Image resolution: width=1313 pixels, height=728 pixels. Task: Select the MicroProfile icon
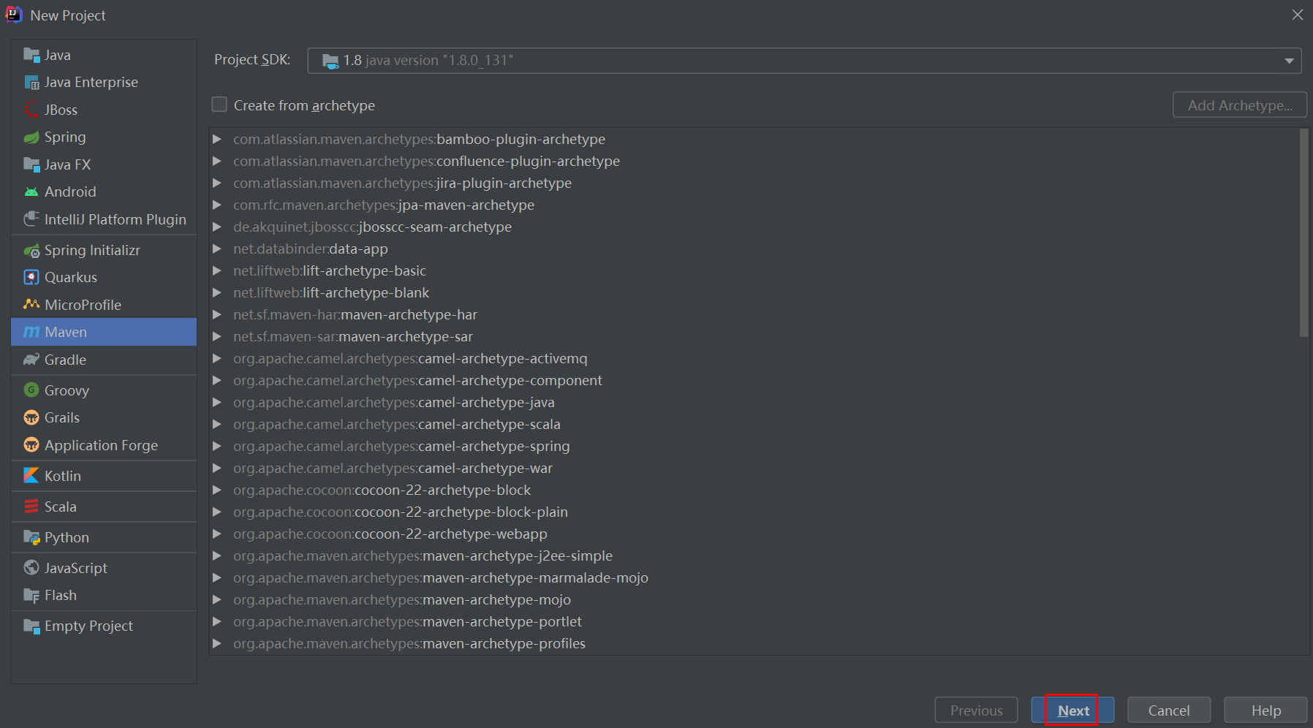[31, 305]
